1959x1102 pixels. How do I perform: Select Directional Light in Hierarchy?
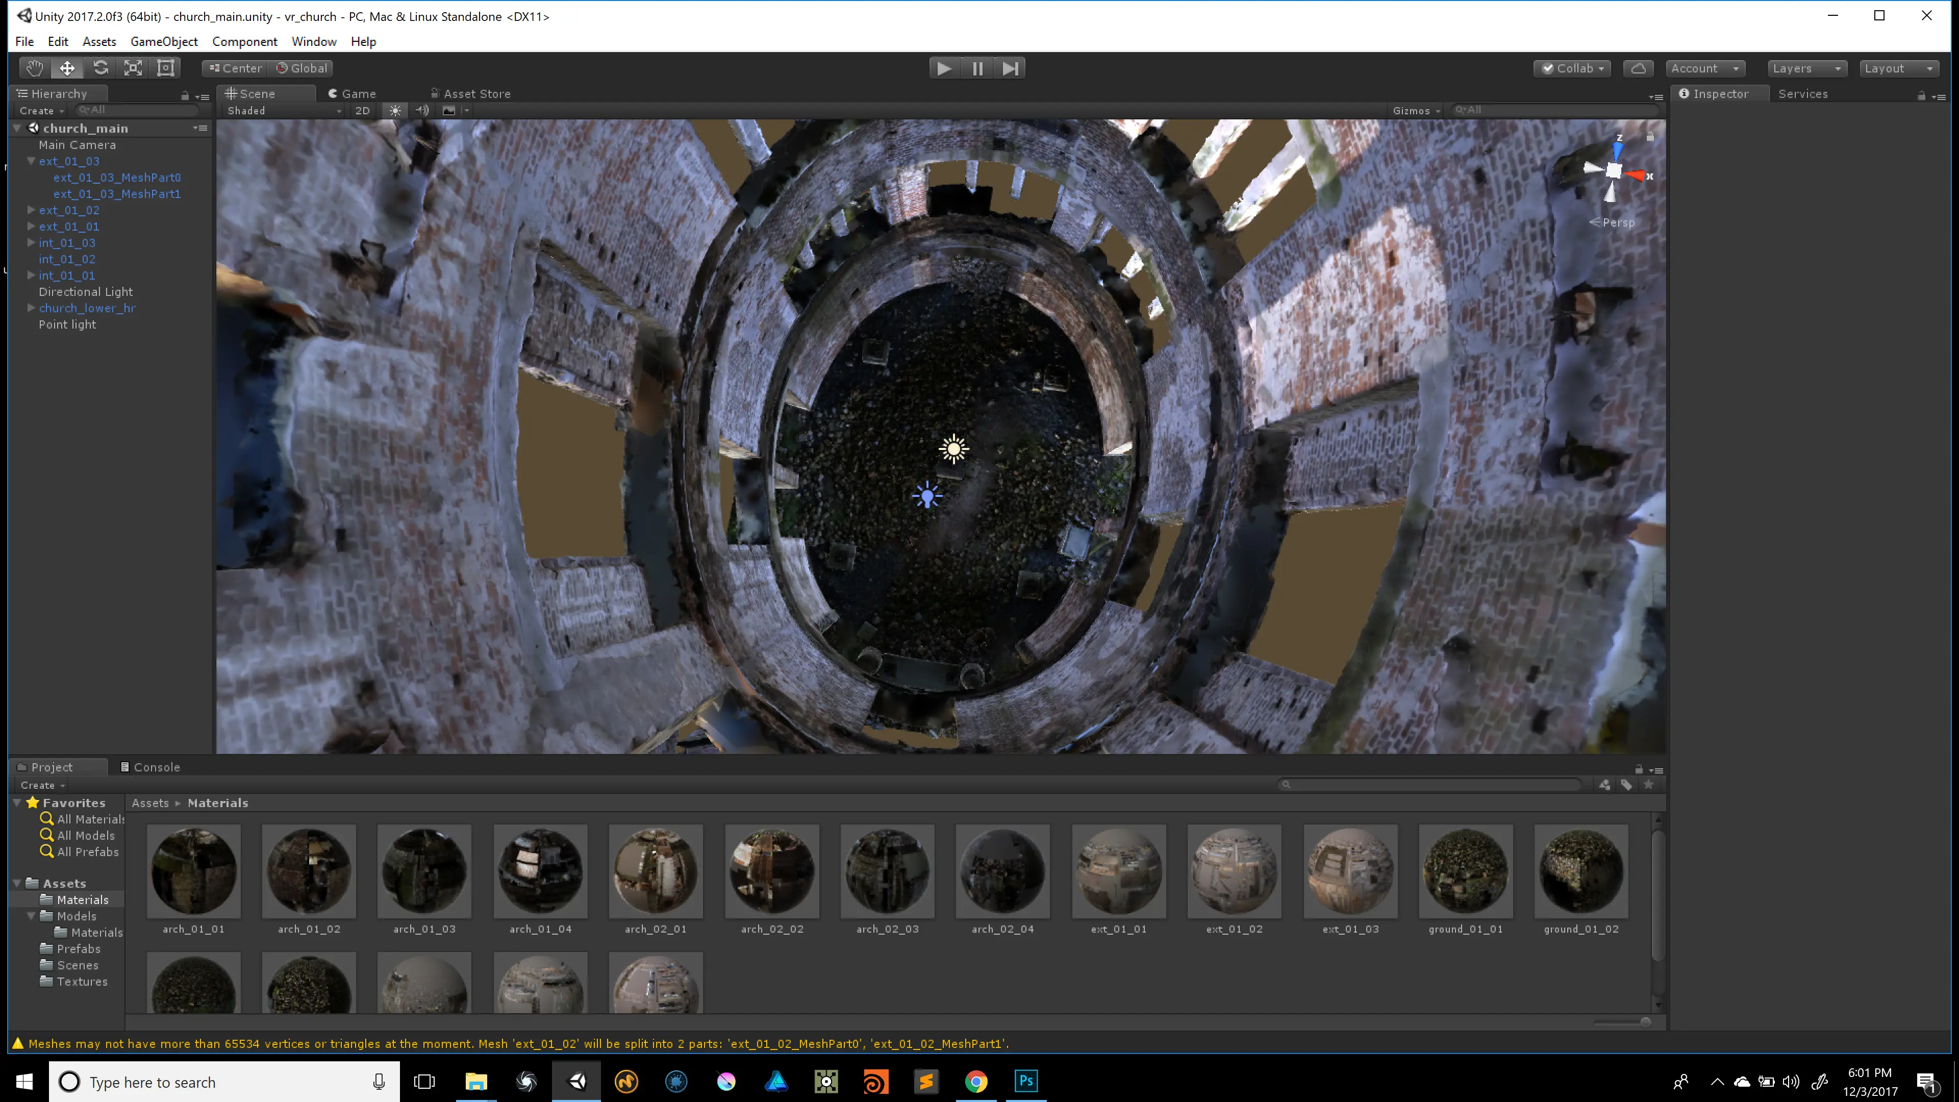pos(86,291)
